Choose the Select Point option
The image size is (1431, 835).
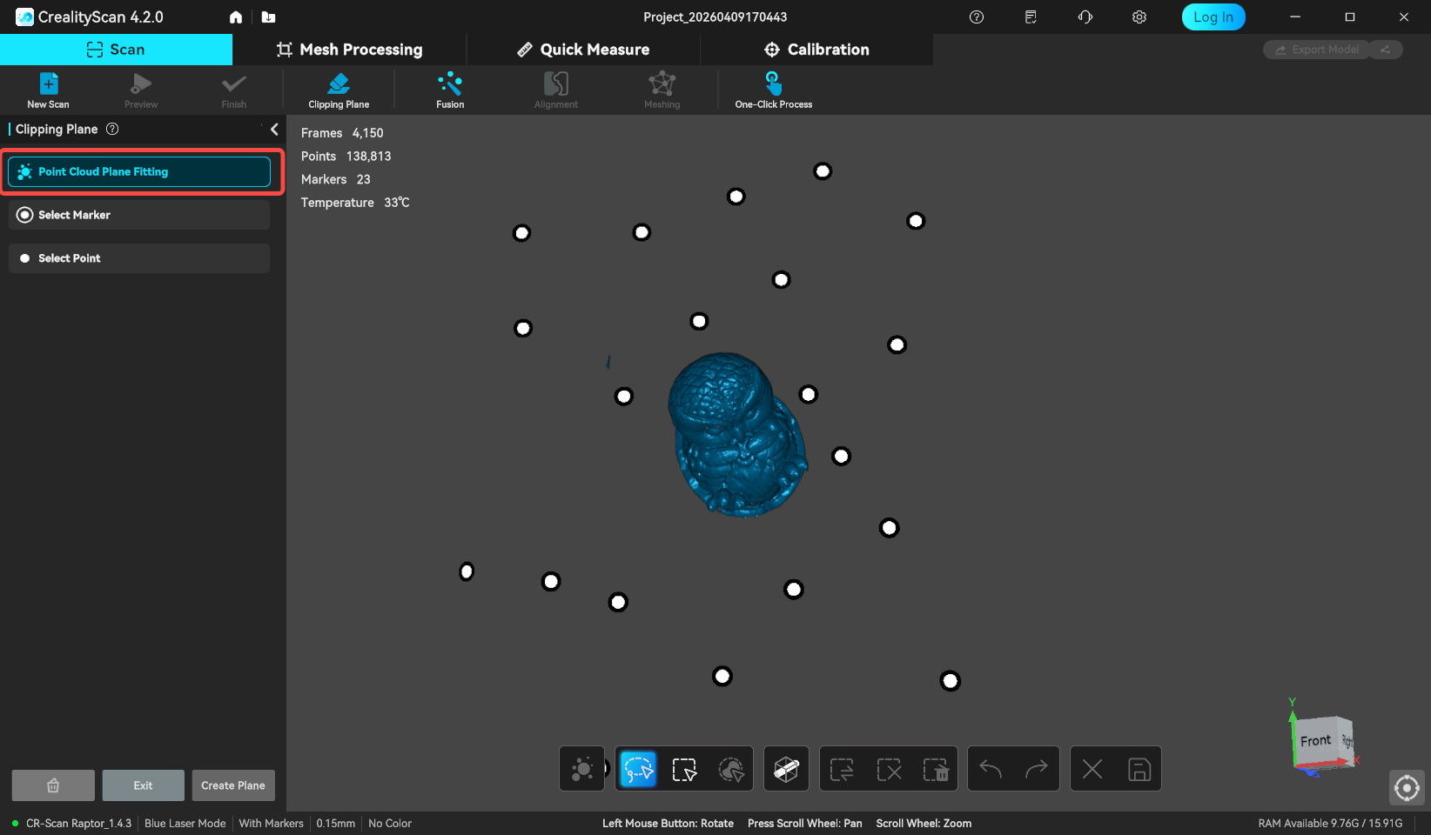coord(139,258)
